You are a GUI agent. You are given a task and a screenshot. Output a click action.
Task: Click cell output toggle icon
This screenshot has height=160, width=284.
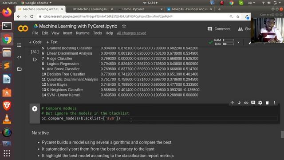[35, 60]
